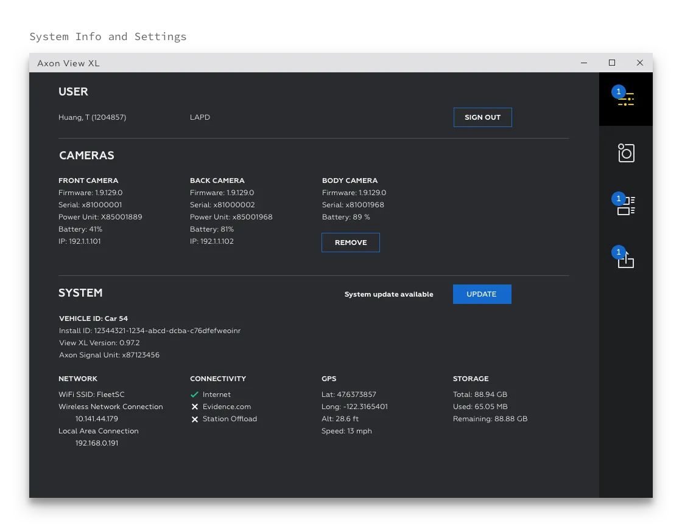Click WiFi SSID: FleetSC
This screenshot has height=527, width=682.
coord(91,394)
